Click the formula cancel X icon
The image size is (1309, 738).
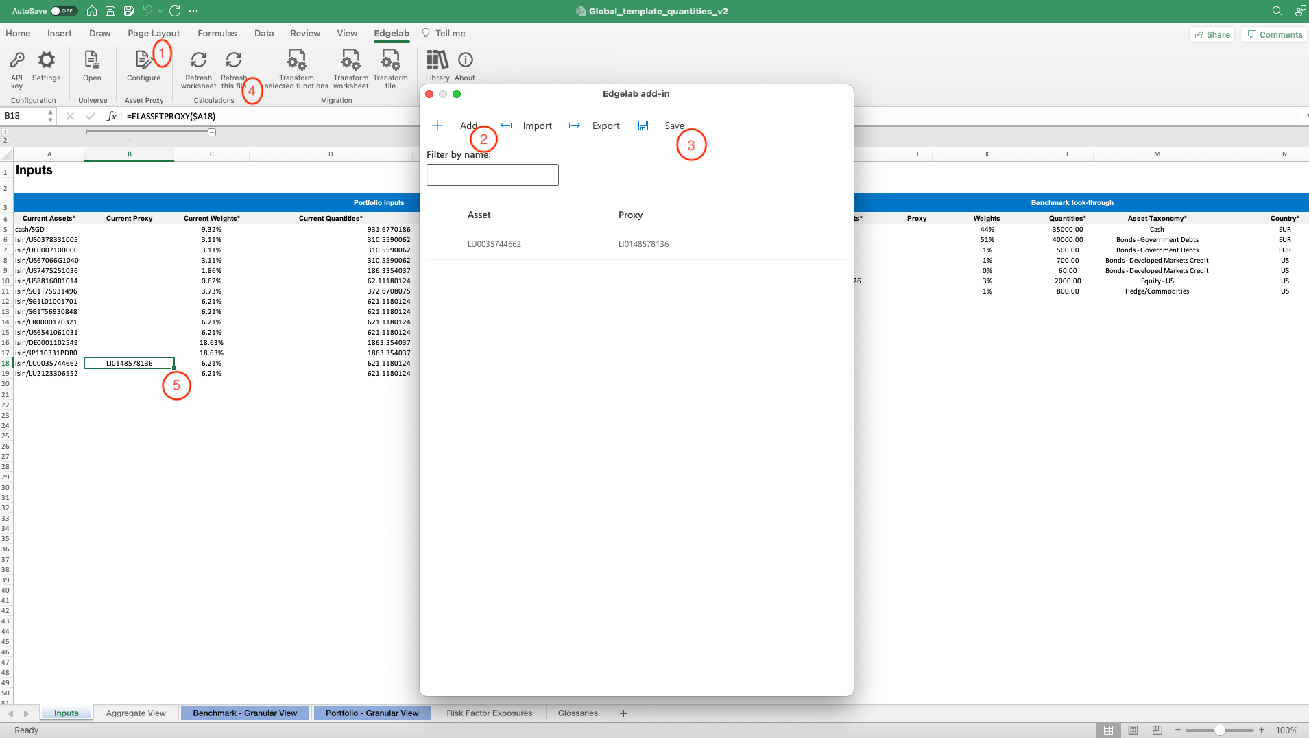pos(70,116)
